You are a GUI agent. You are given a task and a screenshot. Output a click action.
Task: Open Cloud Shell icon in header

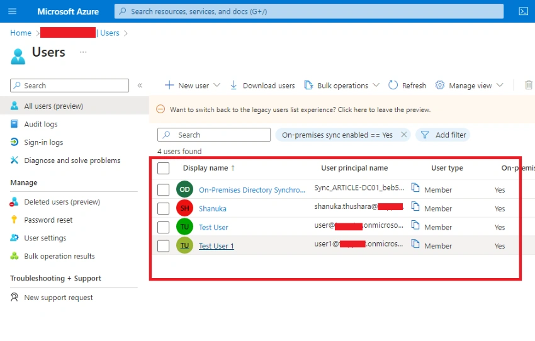[x=524, y=11]
